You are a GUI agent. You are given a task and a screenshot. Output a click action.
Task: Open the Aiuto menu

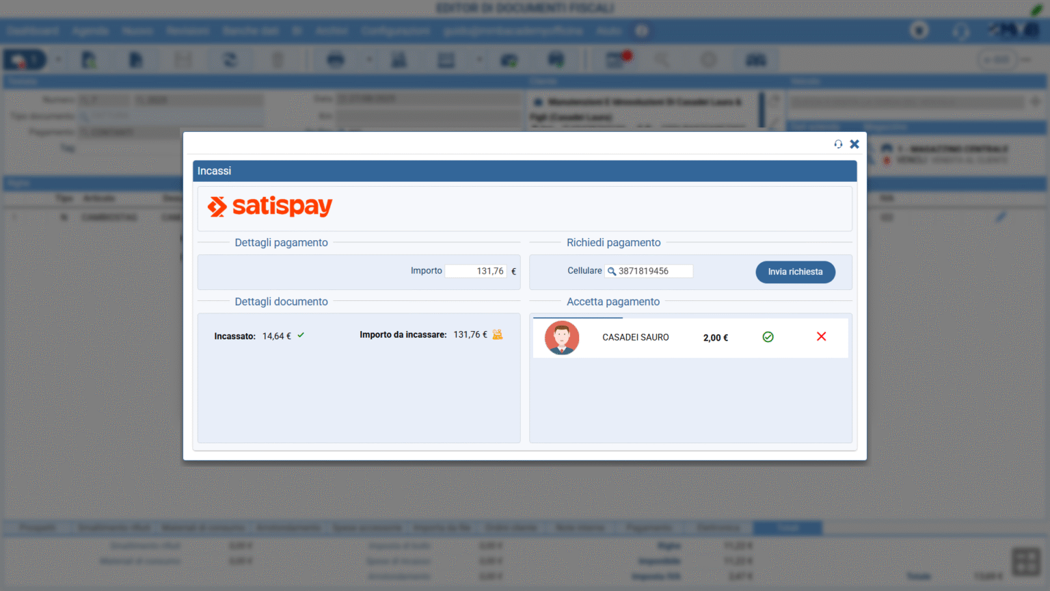tap(608, 31)
